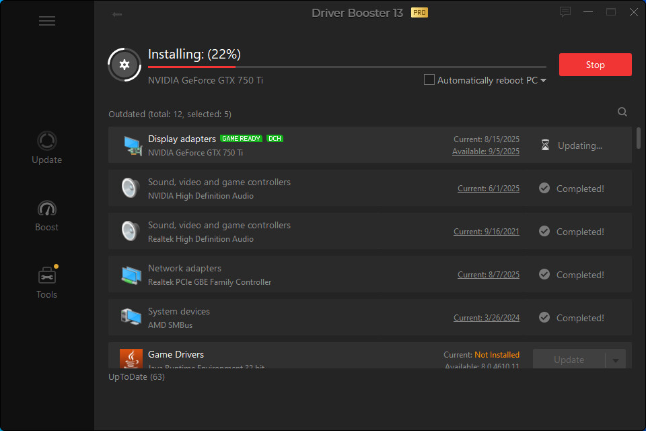Open the dropdown next to the Update button
646x431 pixels.
click(616, 359)
